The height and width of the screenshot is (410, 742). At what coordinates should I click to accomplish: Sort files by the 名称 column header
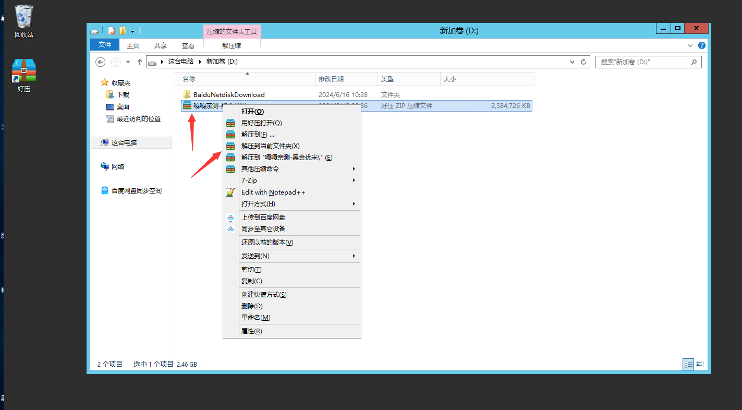[245, 79]
